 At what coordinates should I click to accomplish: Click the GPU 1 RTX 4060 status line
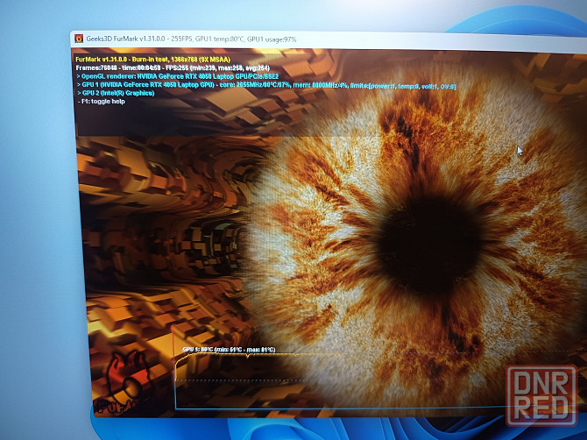pyautogui.click(x=263, y=86)
